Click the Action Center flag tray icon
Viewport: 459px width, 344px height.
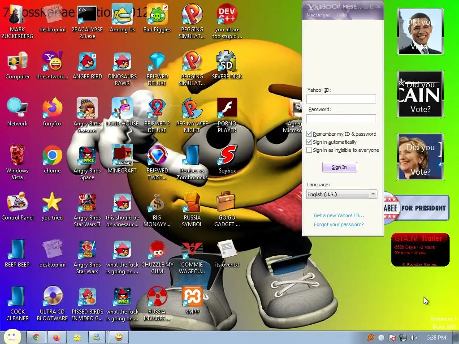click(x=392, y=338)
